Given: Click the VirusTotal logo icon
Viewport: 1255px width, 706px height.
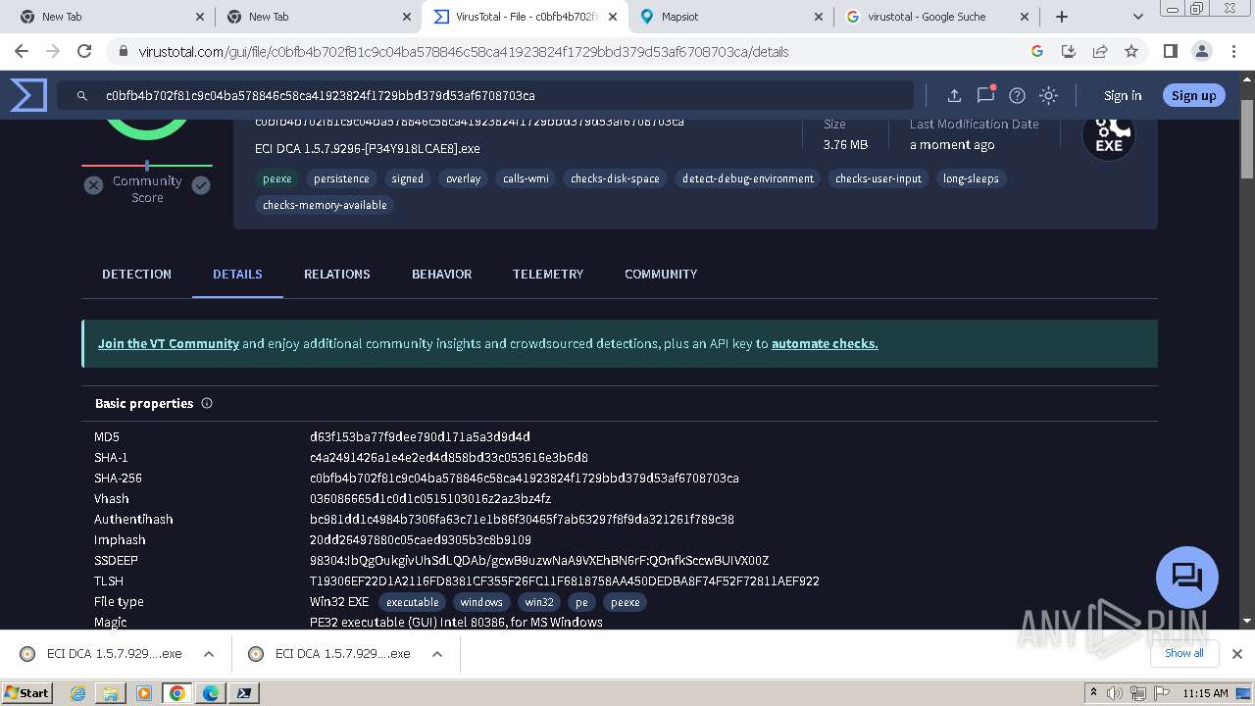Looking at the screenshot, I should (28, 95).
